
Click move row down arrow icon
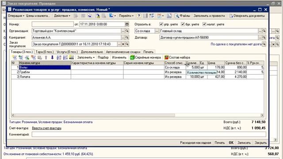[52, 57]
